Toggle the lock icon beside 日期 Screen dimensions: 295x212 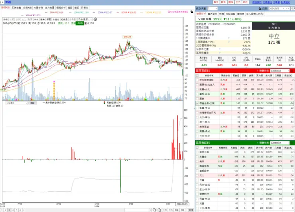click(260, 9)
